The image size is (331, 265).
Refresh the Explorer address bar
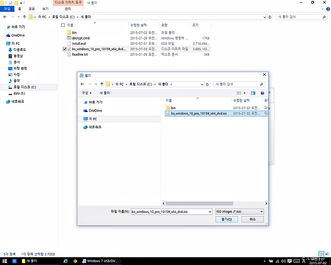tap(270, 17)
